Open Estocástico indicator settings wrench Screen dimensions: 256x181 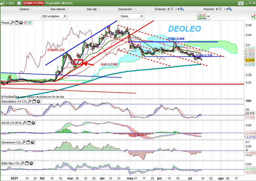tap(29, 102)
